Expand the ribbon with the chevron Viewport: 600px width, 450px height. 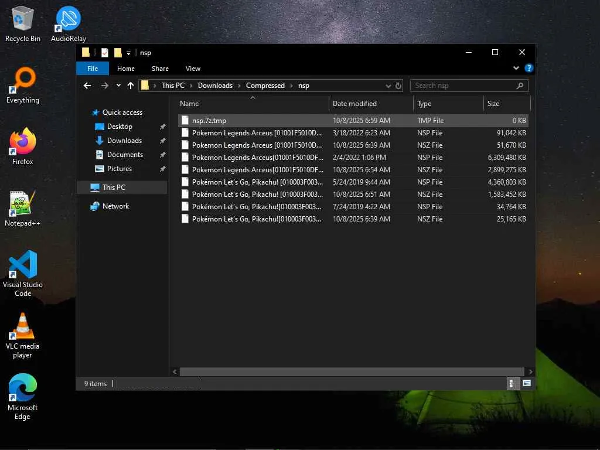coord(516,68)
